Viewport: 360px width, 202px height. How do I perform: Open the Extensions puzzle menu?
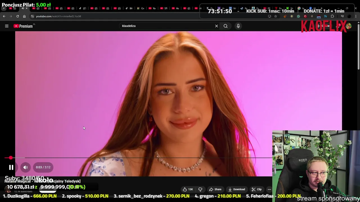point(332,16)
